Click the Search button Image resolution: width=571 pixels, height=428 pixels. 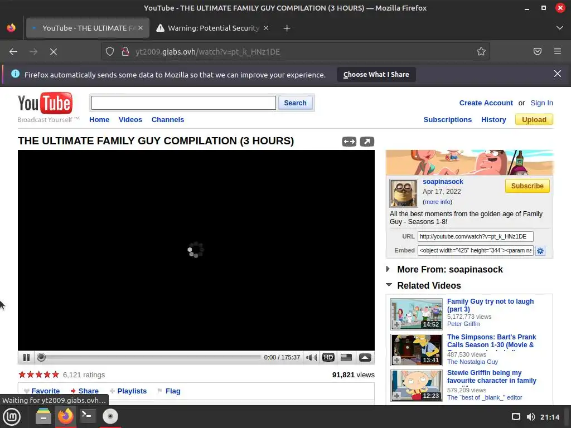[x=295, y=103]
